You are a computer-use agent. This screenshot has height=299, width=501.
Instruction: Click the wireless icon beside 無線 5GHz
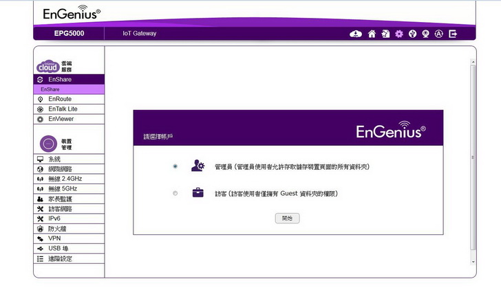tap(40, 188)
